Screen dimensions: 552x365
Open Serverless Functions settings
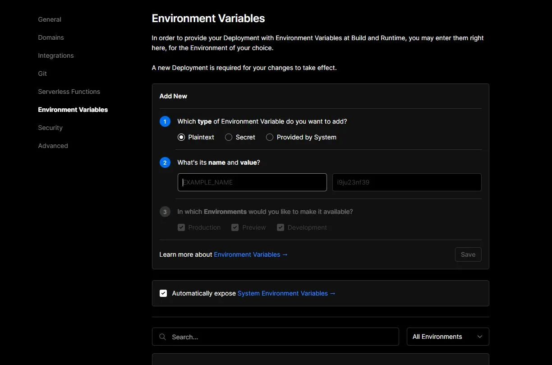click(69, 92)
